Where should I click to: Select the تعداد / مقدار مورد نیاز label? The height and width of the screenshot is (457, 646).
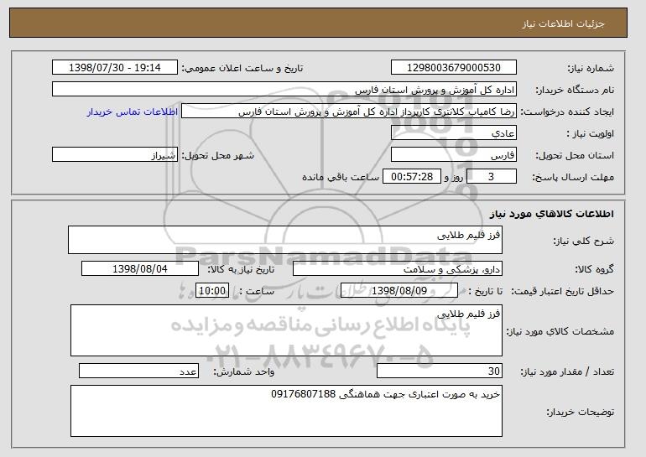tap(567, 371)
